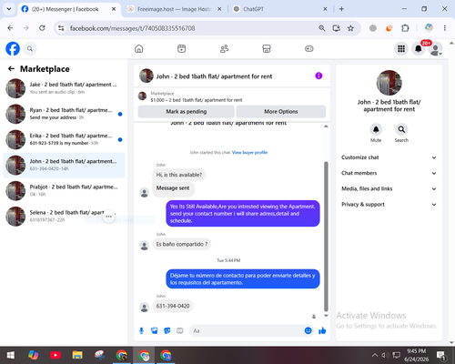Open File Explorer from the taskbar
The height and width of the screenshot is (364, 455).
pos(77,355)
